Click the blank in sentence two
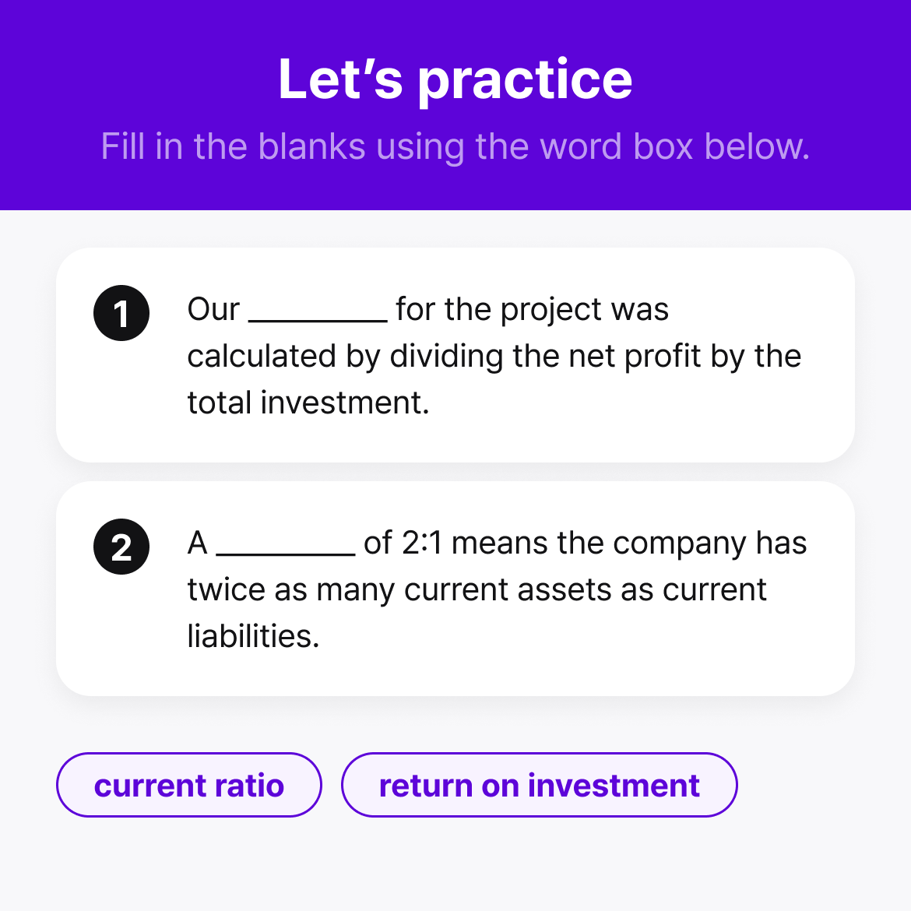The height and width of the screenshot is (911, 911). [x=285, y=545]
